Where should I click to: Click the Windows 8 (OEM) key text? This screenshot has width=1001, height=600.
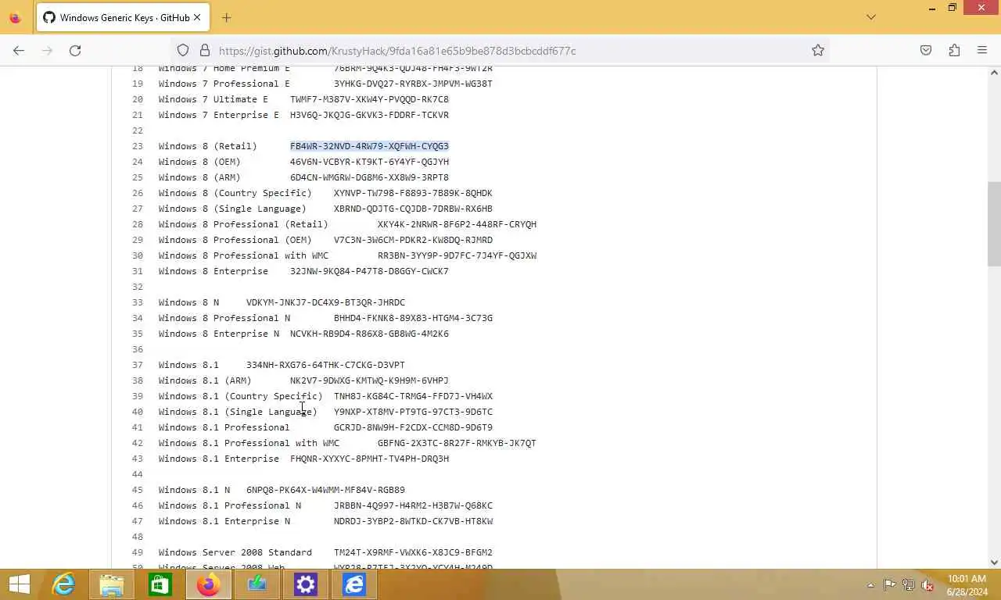(x=369, y=162)
